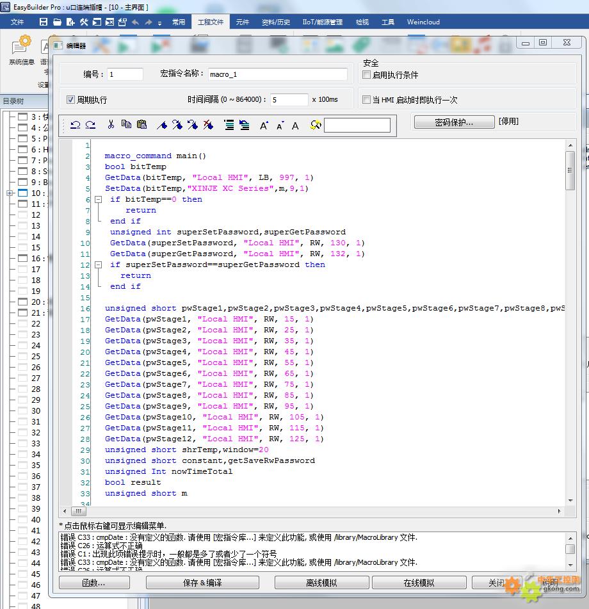Viewport: 589px width, 609px height.
Task: Collapse the code fold at line 12
Action: click(x=99, y=264)
